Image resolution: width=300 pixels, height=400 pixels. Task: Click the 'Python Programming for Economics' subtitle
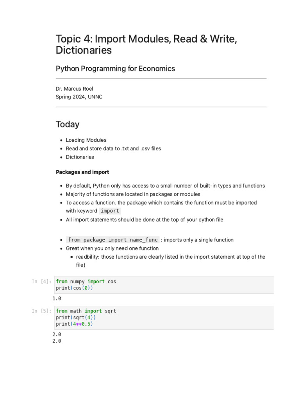pos(115,69)
